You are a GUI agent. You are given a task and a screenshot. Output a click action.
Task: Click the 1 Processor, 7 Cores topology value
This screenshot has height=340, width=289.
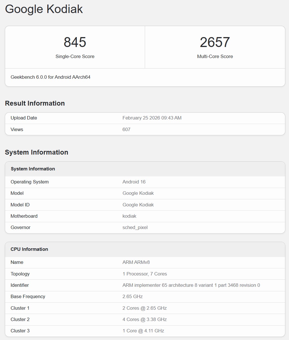(144, 274)
